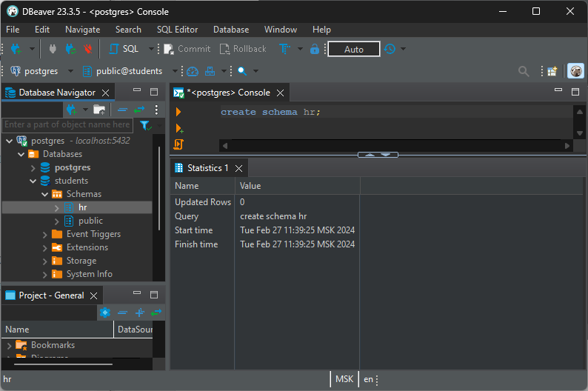Expand the hr schema
The width and height of the screenshot is (588, 391).
tap(56, 207)
